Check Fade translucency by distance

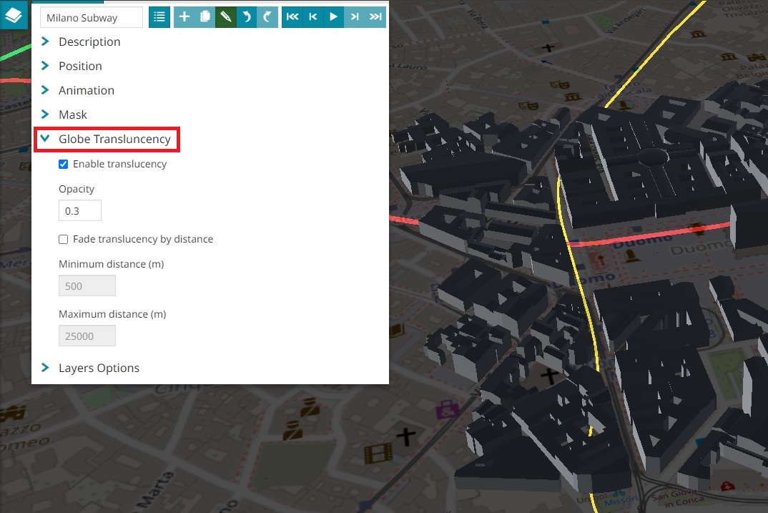(64, 240)
